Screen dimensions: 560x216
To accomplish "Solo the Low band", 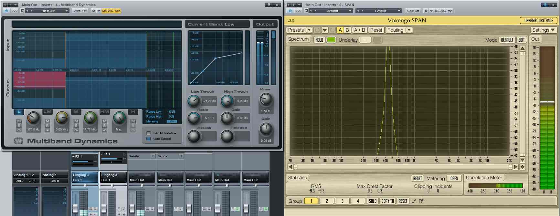I will 19,125.
